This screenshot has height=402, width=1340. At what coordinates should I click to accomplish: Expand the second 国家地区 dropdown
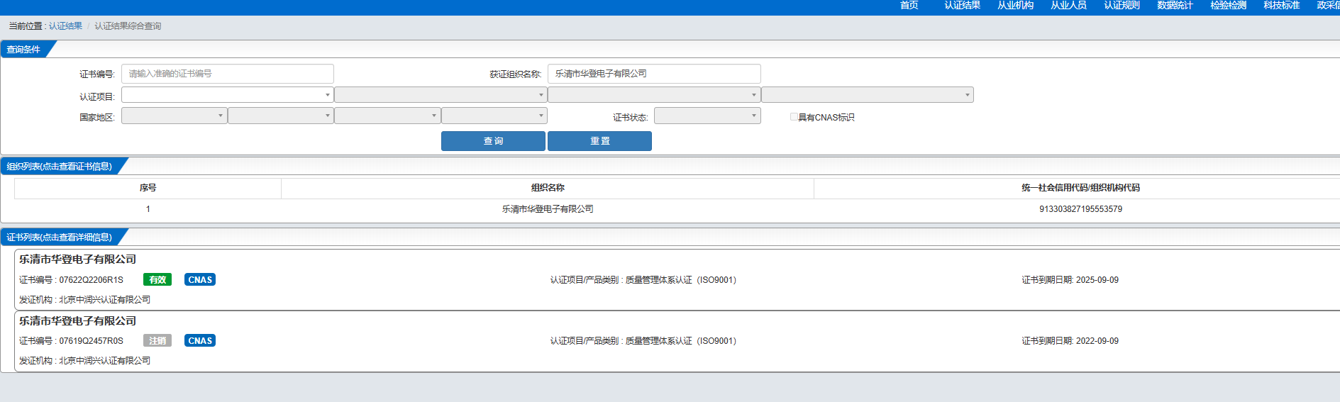(281, 116)
